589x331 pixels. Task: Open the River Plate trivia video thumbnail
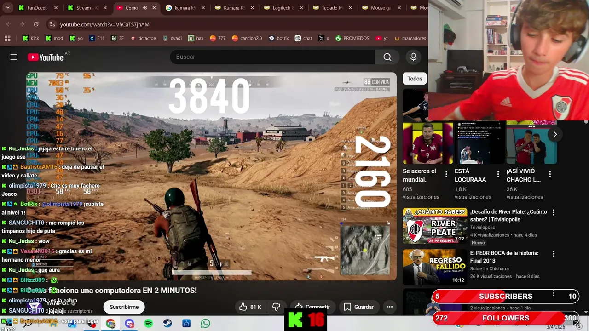coord(435,226)
